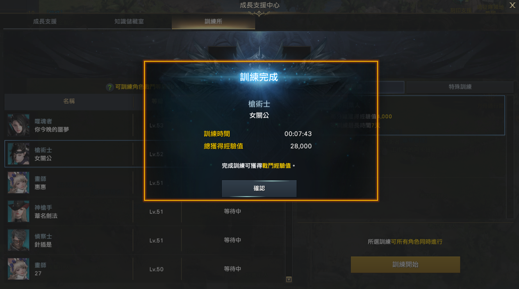Click the highlighted 戰鬥經驗值 text

pos(276,166)
